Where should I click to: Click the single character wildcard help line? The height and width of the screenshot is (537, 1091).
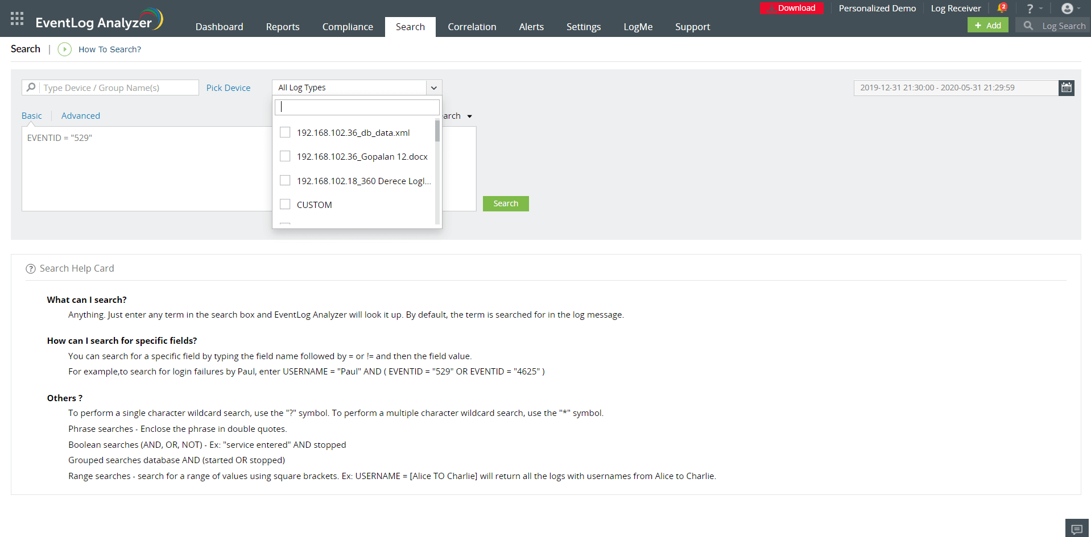click(336, 413)
